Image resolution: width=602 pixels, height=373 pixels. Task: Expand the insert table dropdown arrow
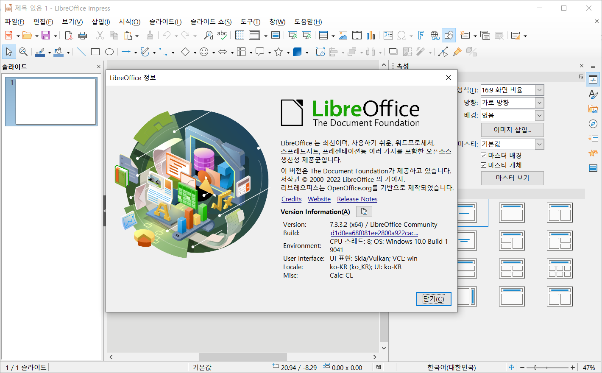(x=333, y=36)
